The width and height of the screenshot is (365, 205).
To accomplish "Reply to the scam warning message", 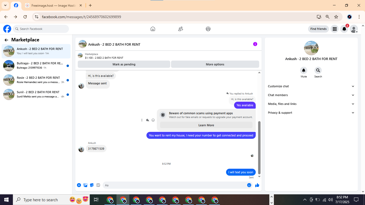I will pos(147,120).
